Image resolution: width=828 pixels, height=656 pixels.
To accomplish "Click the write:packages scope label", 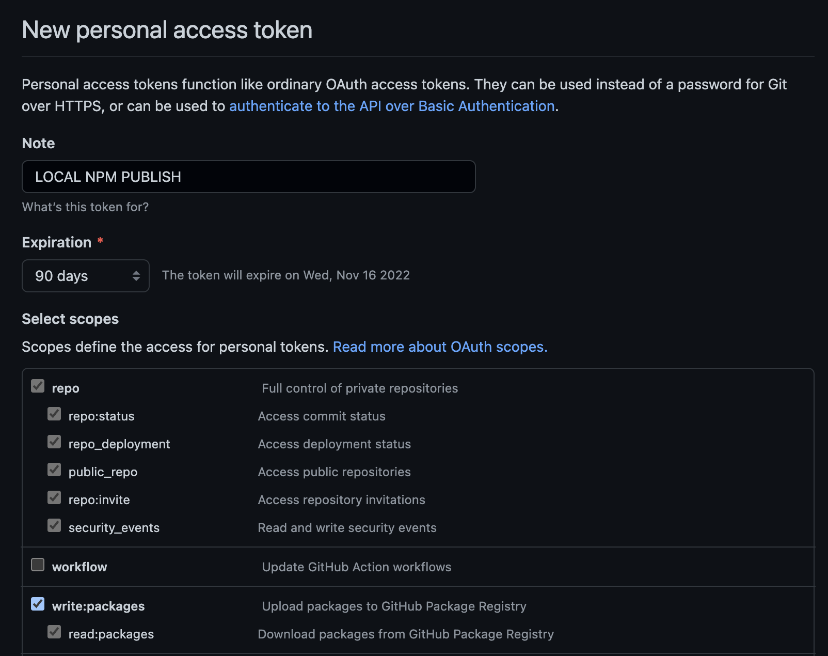I will coord(98,606).
